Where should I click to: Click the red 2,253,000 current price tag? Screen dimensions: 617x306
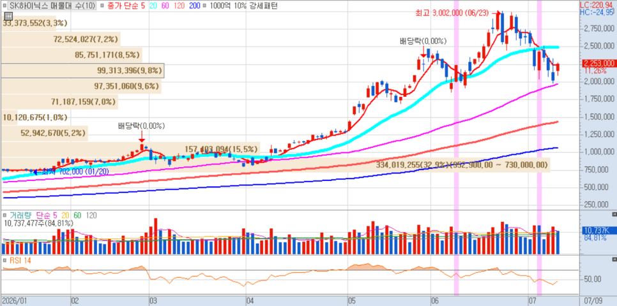(598, 63)
